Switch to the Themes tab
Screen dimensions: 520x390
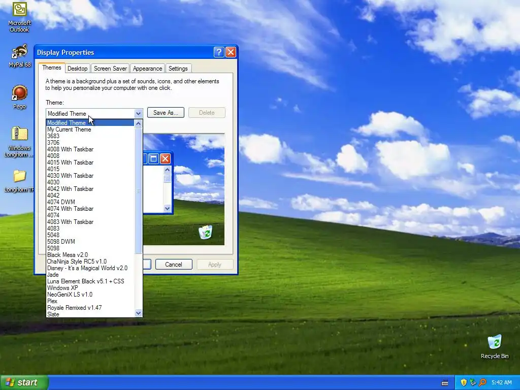pos(51,68)
